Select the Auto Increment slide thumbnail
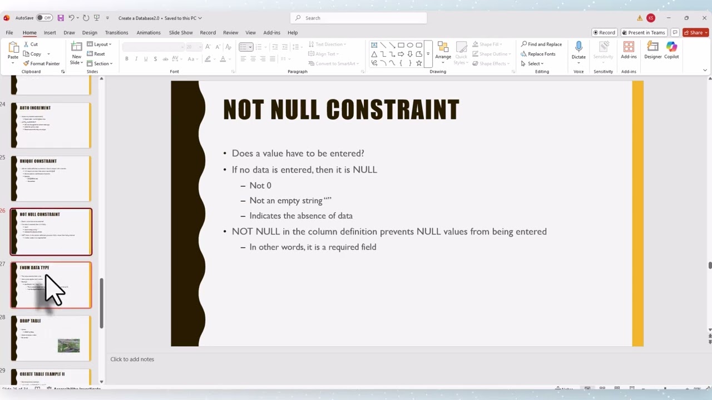Viewport: 712px width, 400px height. [x=51, y=125]
